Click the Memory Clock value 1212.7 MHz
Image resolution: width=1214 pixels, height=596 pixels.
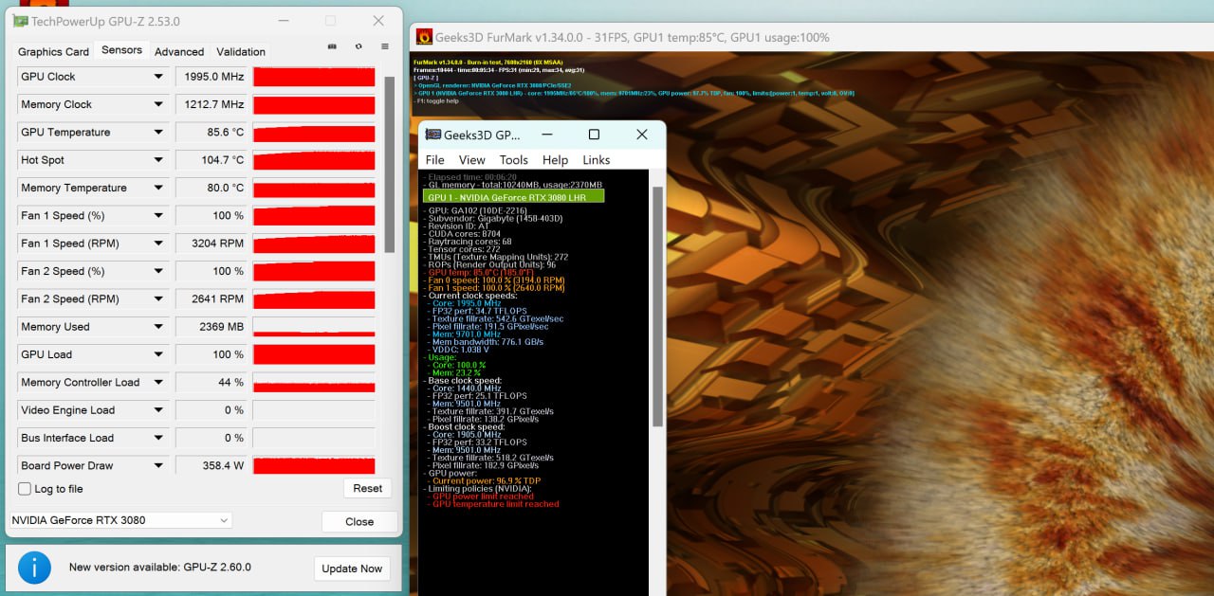point(213,104)
